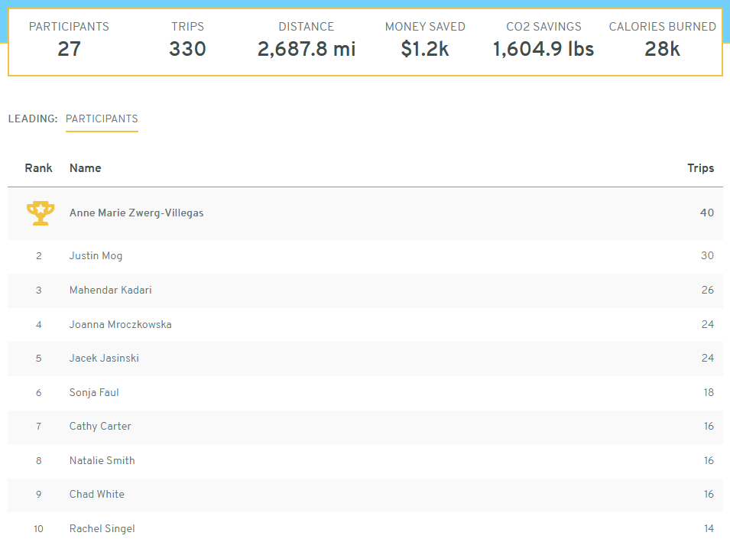Click the Name column header
Image resolution: width=730 pixels, height=539 pixels.
pos(85,168)
